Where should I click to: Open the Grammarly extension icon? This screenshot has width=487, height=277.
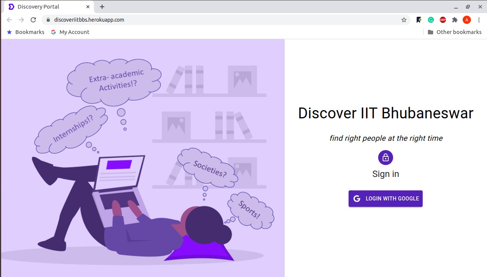pos(431,20)
